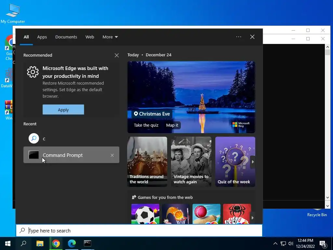Open the soccer ball game tile
The width and height of the screenshot is (333, 250).
[x=145, y=214]
